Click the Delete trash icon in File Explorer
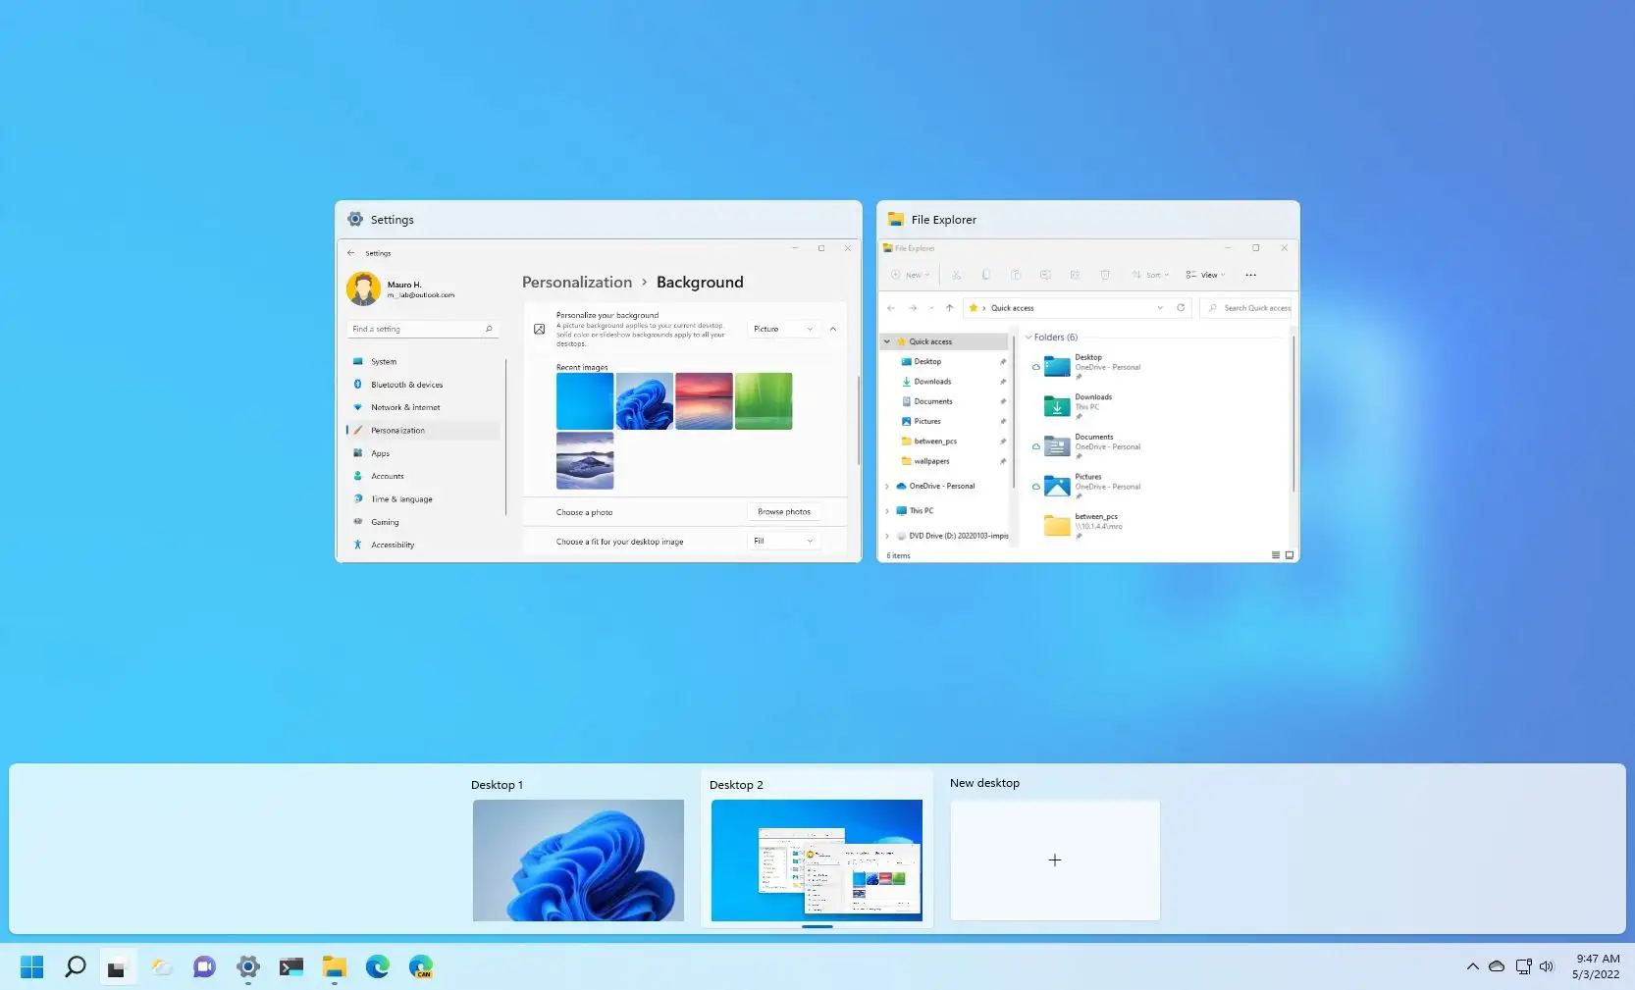Image resolution: width=1635 pixels, height=990 pixels. pyautogui.click(x=1105, y=275)
